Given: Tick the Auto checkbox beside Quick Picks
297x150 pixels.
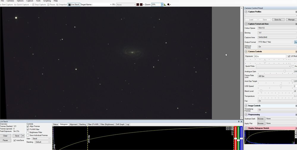Looking at the screenshot, I should click(x=293, y=66).
